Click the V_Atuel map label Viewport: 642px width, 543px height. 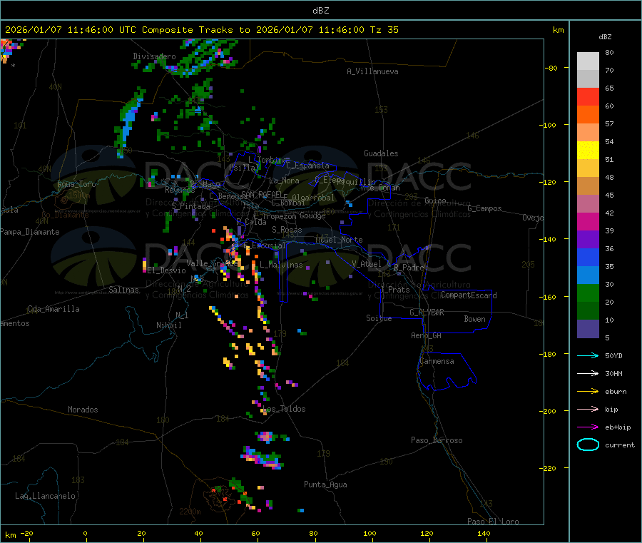(x=367, y=264)
